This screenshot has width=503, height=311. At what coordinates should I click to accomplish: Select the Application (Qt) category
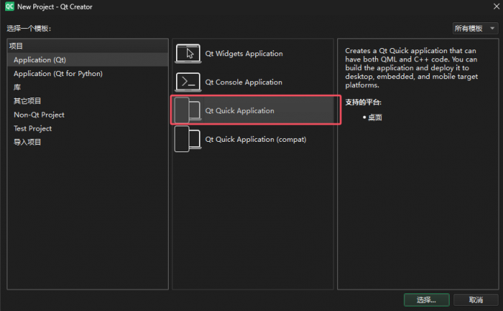click(x=43, y=60)
